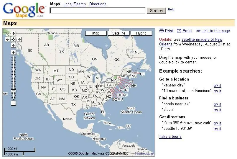This screenshot has width=237, height=159.
Task: Switch to Satellite view
Action: [119, 33]
